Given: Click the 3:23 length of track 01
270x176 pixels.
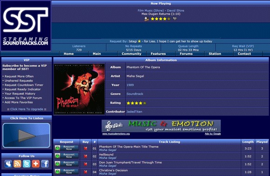Looking at the screenshot, I should point(248,148).
